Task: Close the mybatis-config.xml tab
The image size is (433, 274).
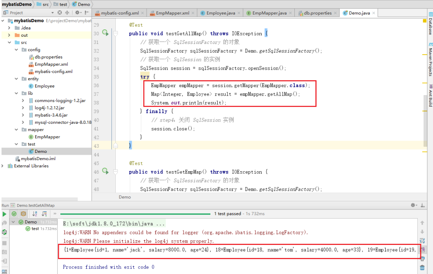Action: coord(142,13)
